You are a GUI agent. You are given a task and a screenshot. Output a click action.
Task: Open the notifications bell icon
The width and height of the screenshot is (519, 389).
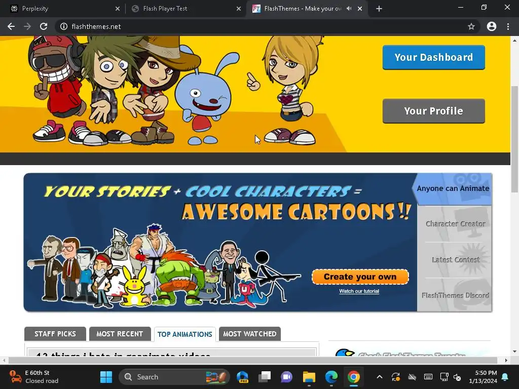(x=505, y=377)
